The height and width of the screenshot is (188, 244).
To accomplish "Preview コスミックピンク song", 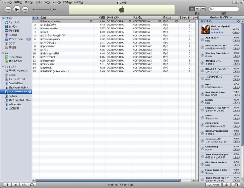I will 202,78.
